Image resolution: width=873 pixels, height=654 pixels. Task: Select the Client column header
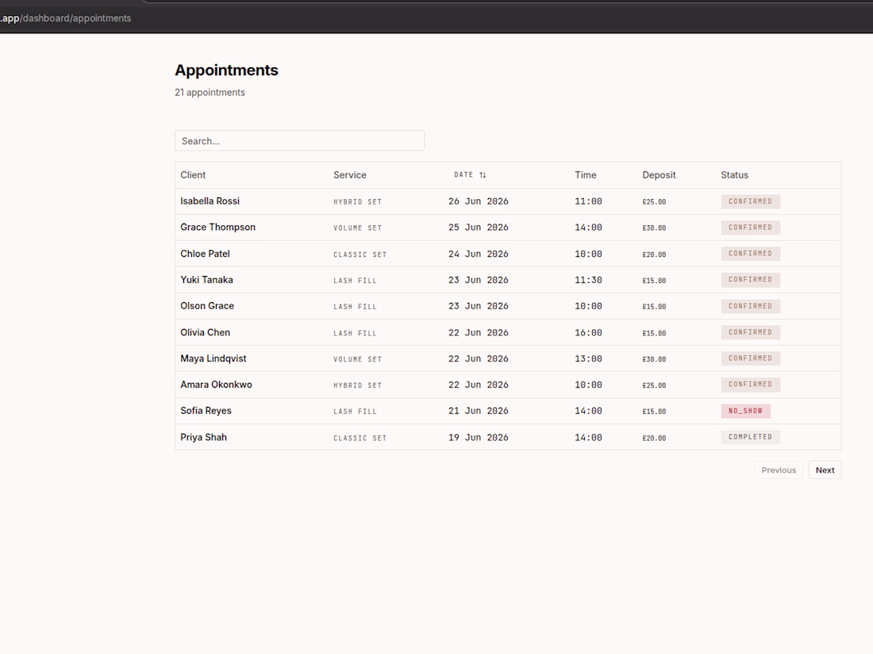193,174
